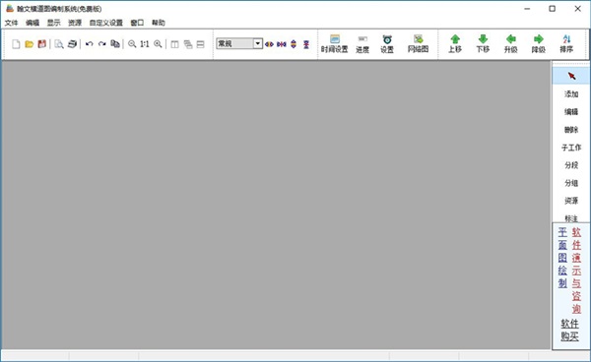Screen dimensions: 591x362
Task: Save using the red floppy disk icon
Action: pos(41,44)
